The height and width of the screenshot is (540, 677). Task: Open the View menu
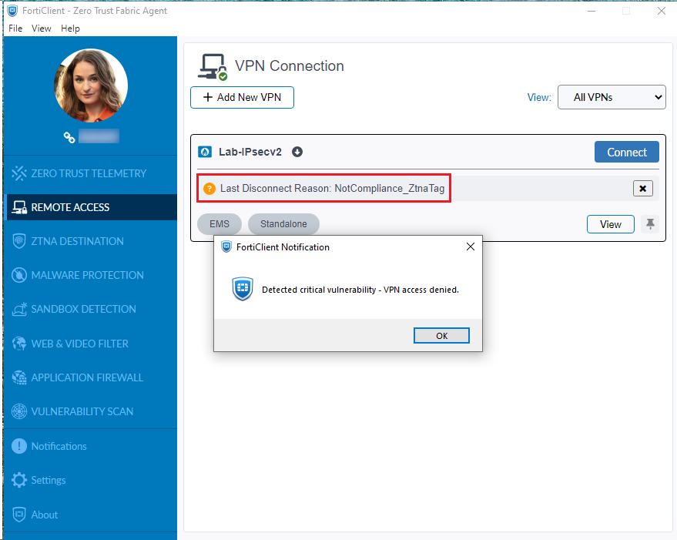tap(41, 29)
